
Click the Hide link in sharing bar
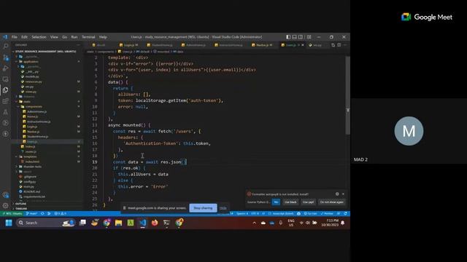pyautogui.click(x=223, y=208)
